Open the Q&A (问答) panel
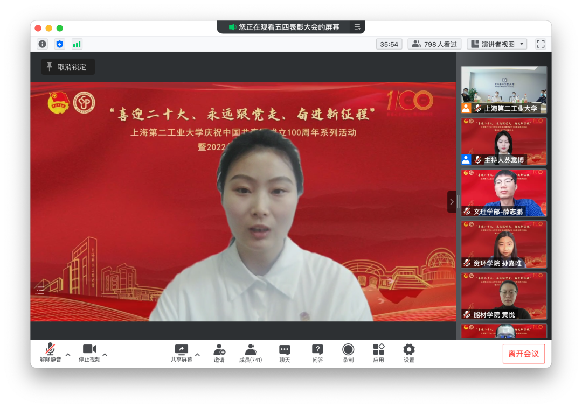The width and height of the screenshot is (582, 408). (x=318, y=353)
